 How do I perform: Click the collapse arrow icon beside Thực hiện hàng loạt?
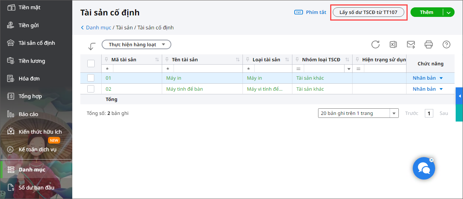pos(92,46)
